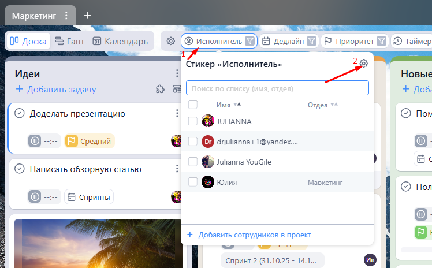Open the sunset palm image card
The width and height of the screenshot is (432, 268).
[x=98, y=244]
